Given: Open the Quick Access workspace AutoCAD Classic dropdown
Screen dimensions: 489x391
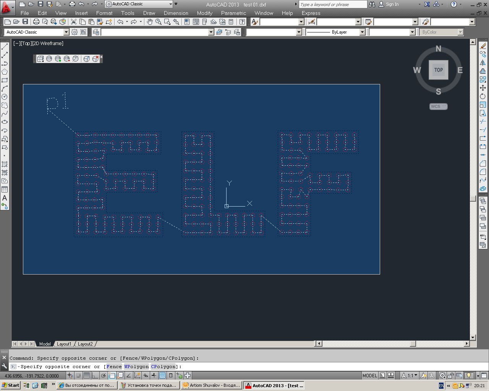Looking at the screenshot, I should coord(171,4).
